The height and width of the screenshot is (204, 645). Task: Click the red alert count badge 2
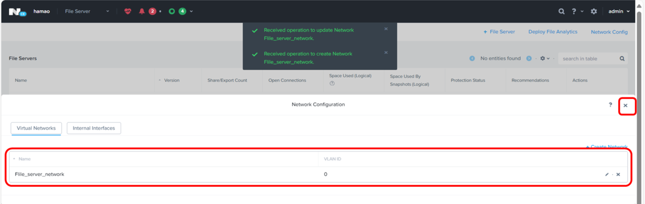coord(152,11)
